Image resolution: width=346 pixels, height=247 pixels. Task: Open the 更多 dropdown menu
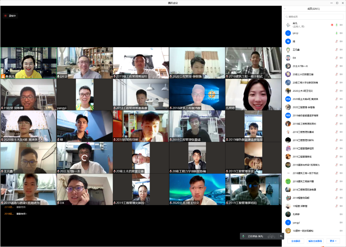click(x=333, y=241)
